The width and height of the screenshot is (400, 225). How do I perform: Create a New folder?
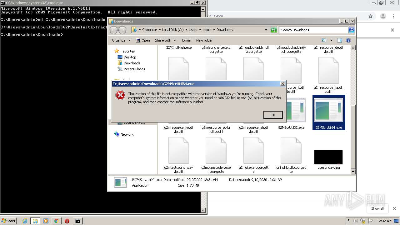(x=204, y=40)
